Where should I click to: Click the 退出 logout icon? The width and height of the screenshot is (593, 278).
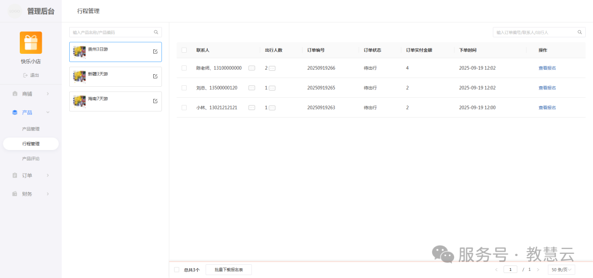point(25,75)
